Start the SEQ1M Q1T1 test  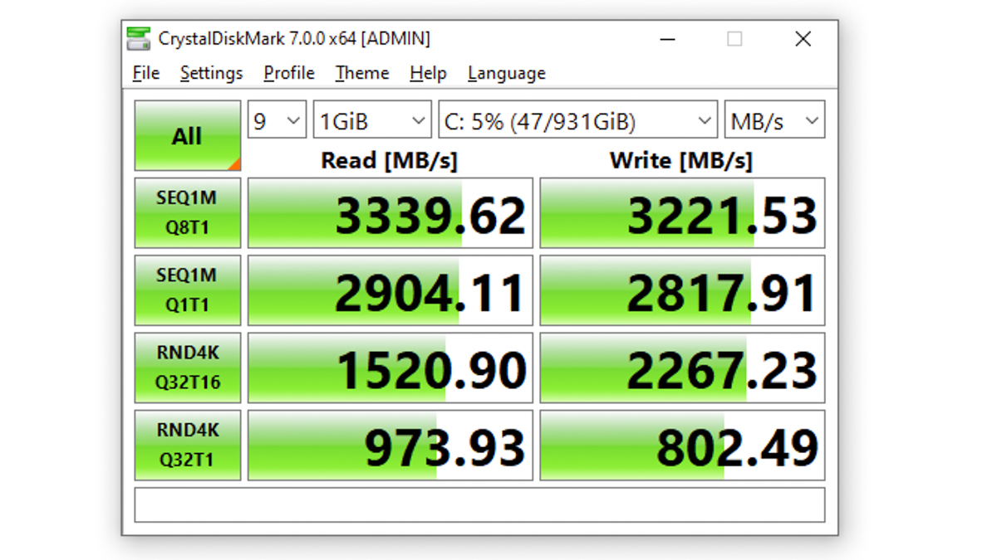coord(188,290)
